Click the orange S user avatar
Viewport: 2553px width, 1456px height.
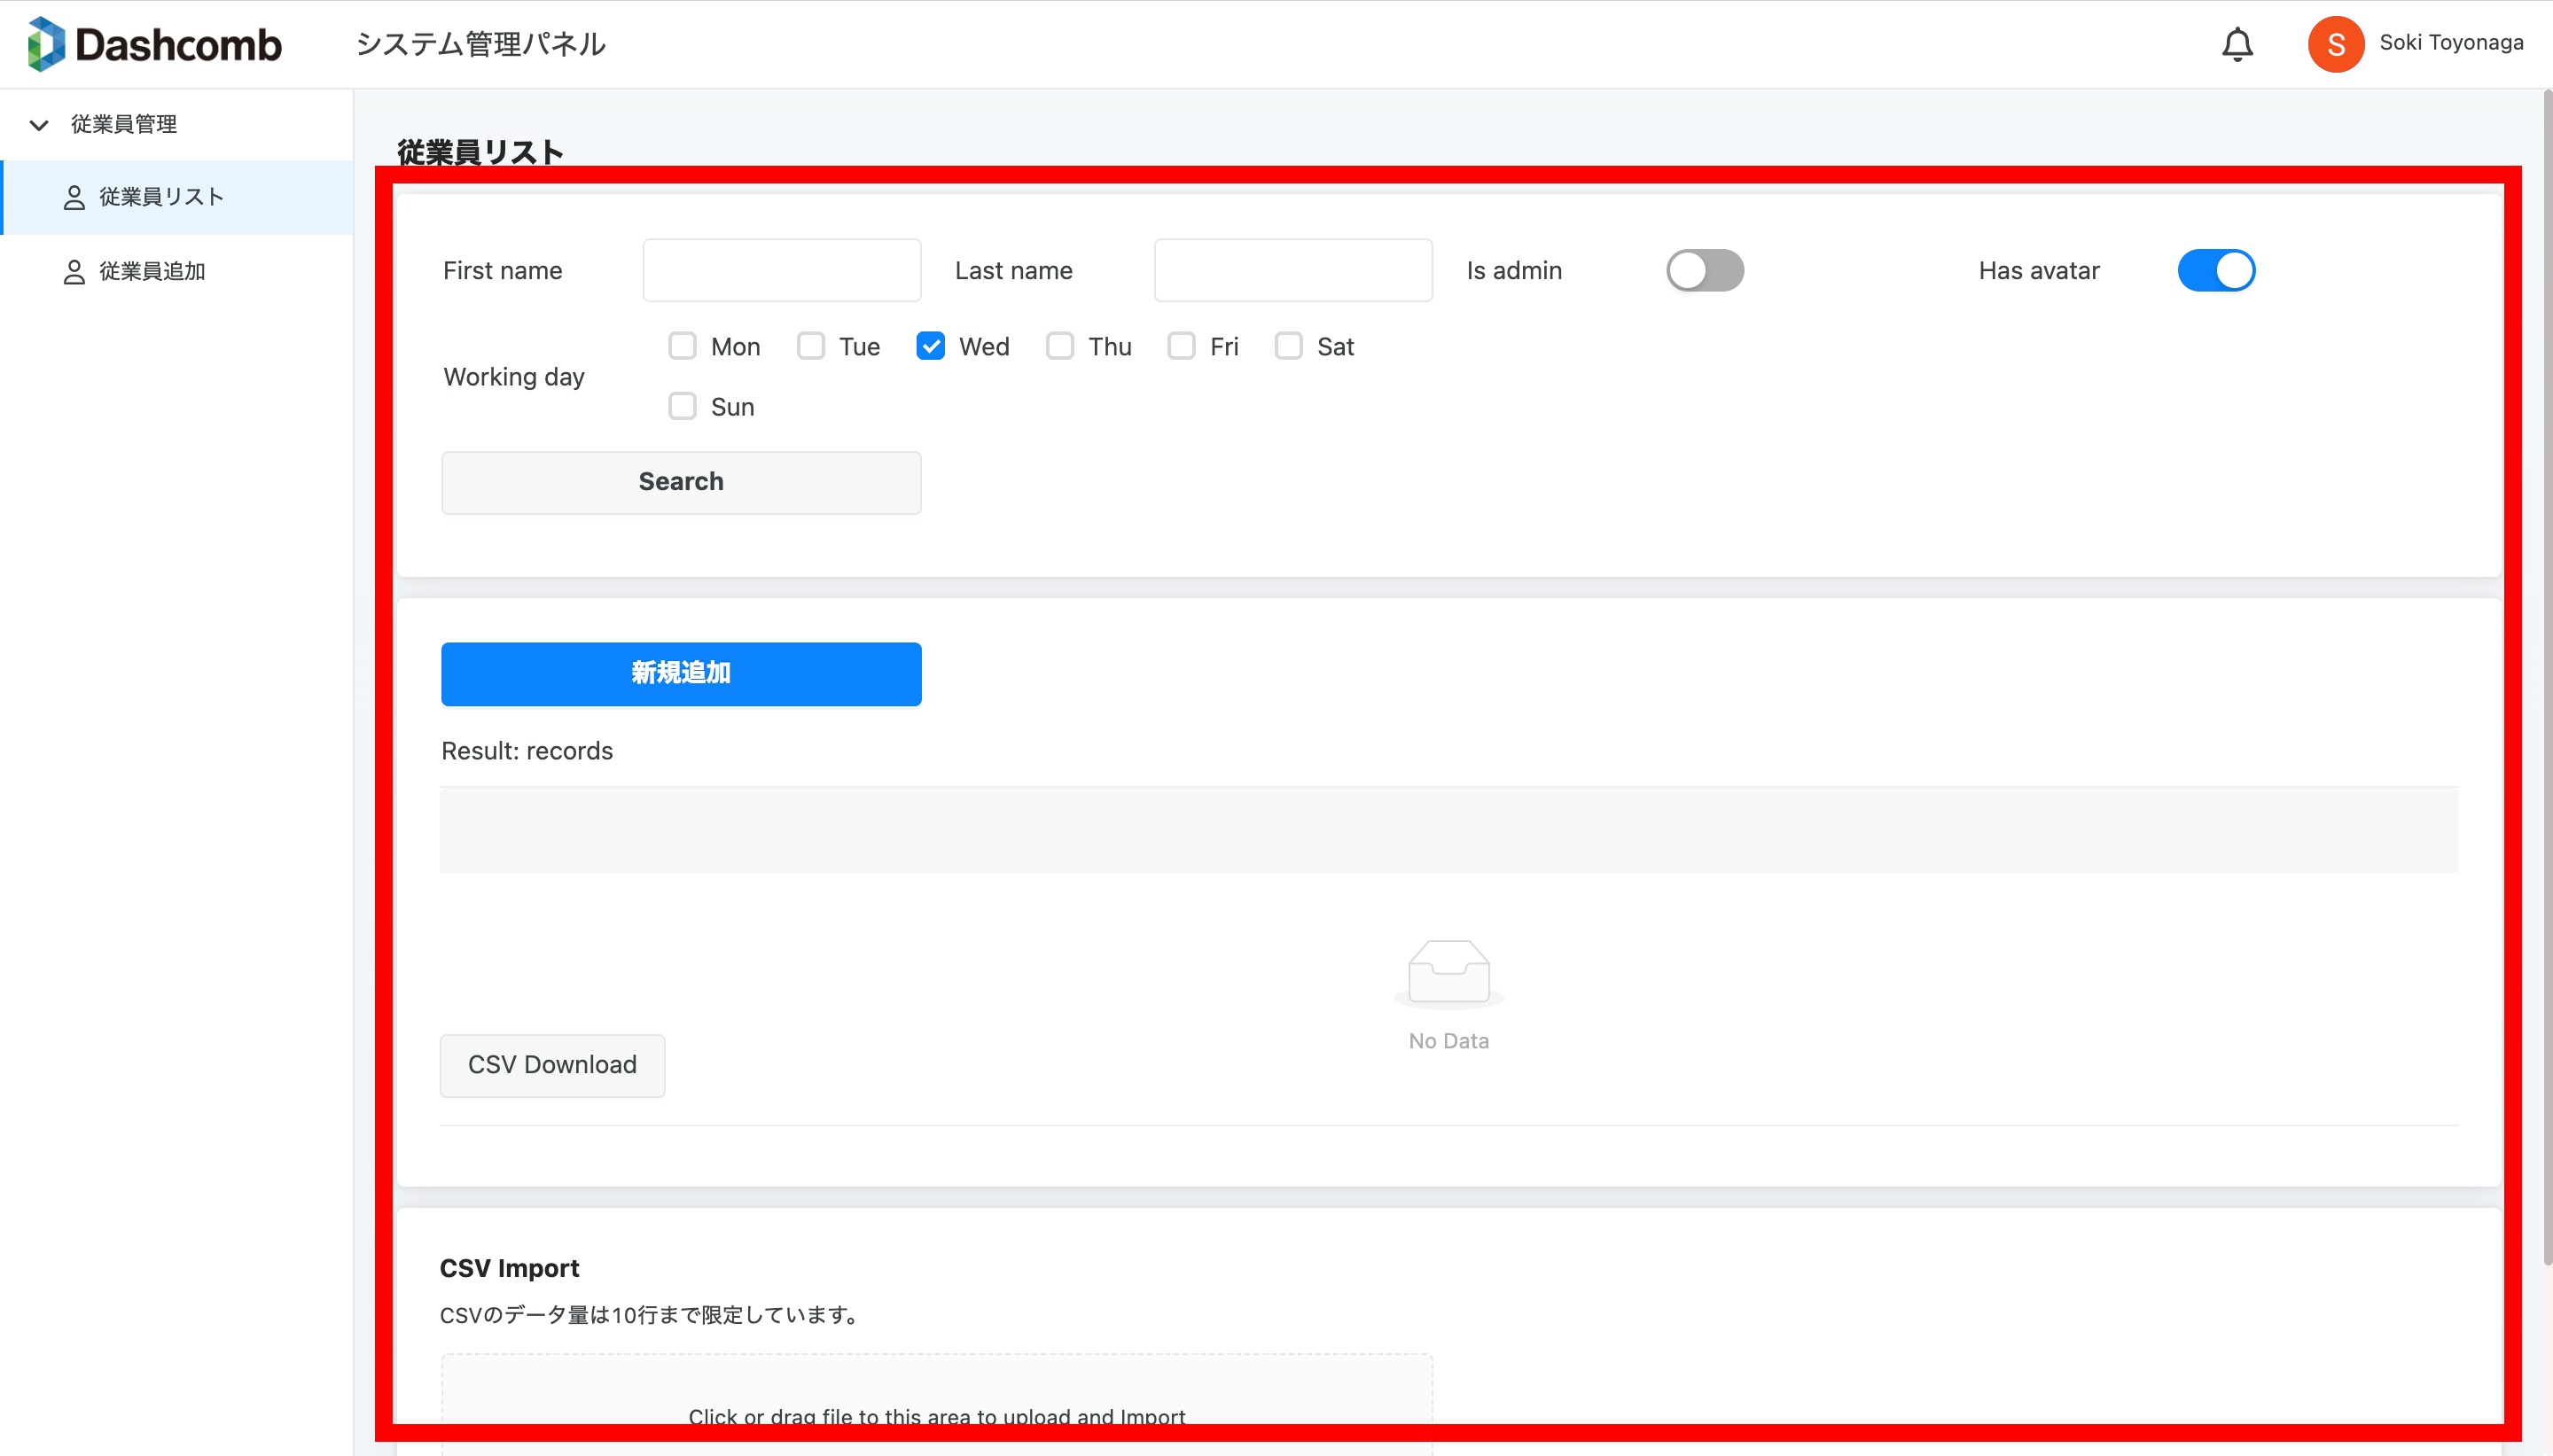point(2335,44)
